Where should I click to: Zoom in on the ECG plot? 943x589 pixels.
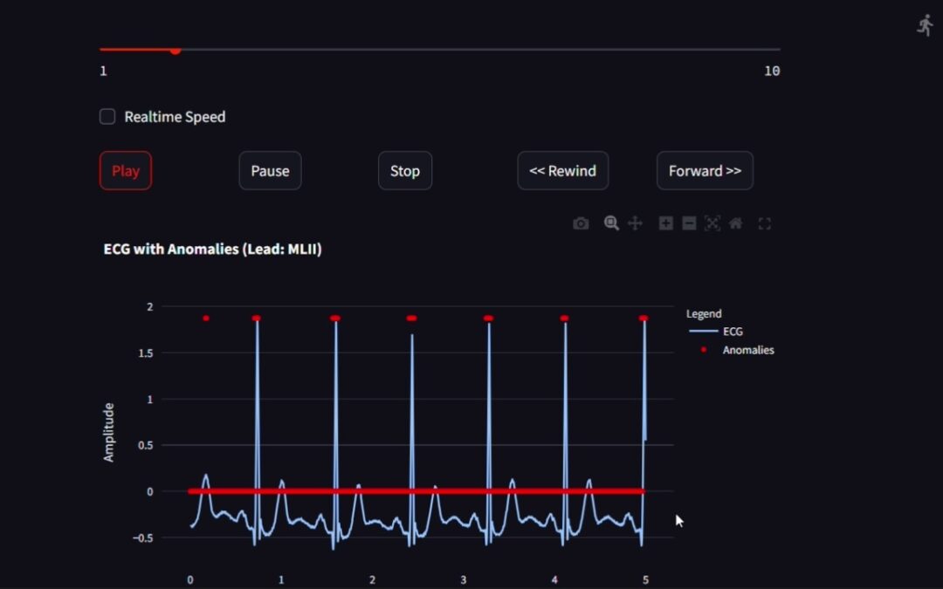(665, 223)
